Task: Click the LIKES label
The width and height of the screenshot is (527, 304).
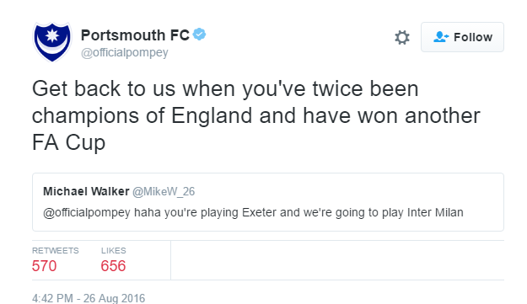Action: [114, 251]
